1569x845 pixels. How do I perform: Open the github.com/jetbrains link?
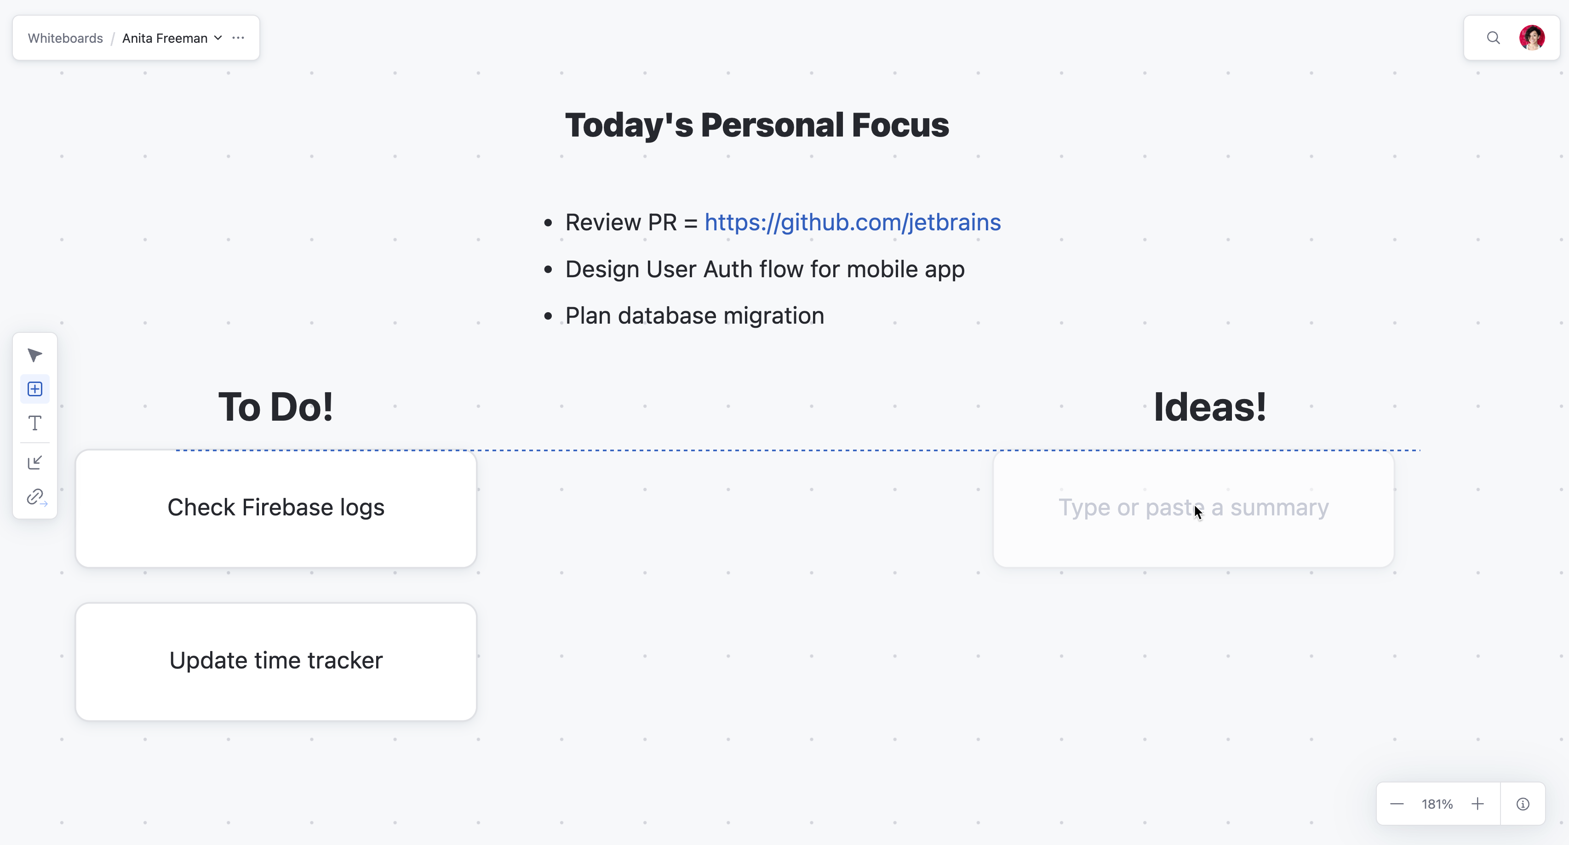(852, 222)
